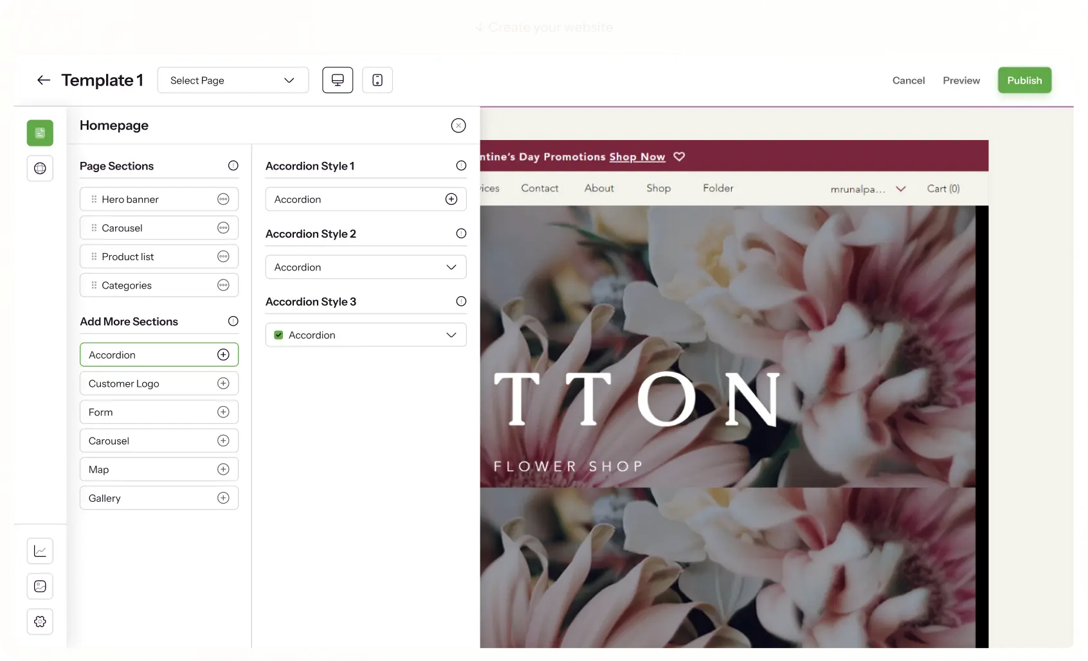This screenshot has width=1088, height=661.
Task: Go to the Shop menu item
Action: click(x=658, y=188)
